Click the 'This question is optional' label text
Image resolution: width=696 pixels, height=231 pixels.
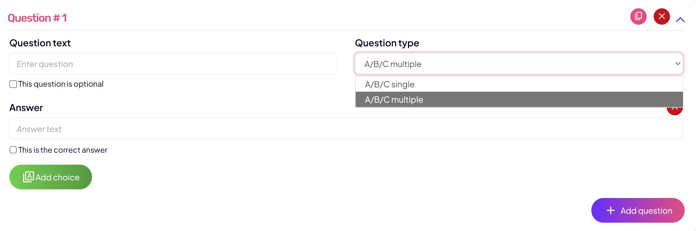click(61, 84)
